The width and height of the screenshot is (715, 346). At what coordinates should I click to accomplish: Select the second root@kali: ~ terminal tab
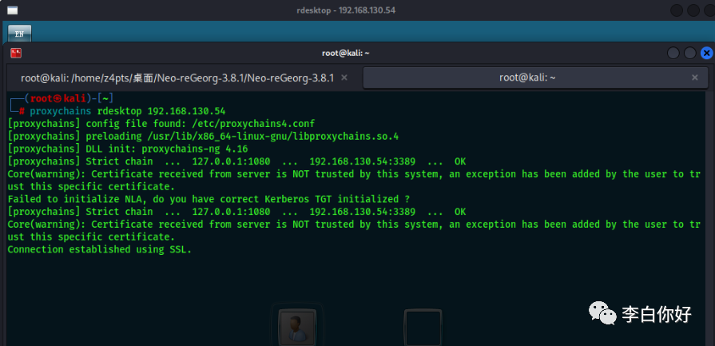click(536, 78)
